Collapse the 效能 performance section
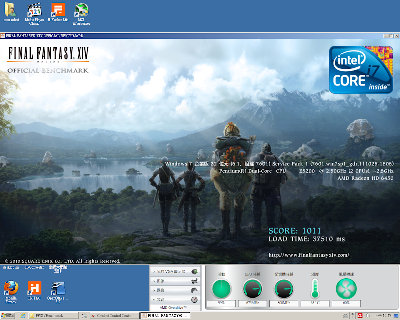The image size is (400, 320). [175, 300]
